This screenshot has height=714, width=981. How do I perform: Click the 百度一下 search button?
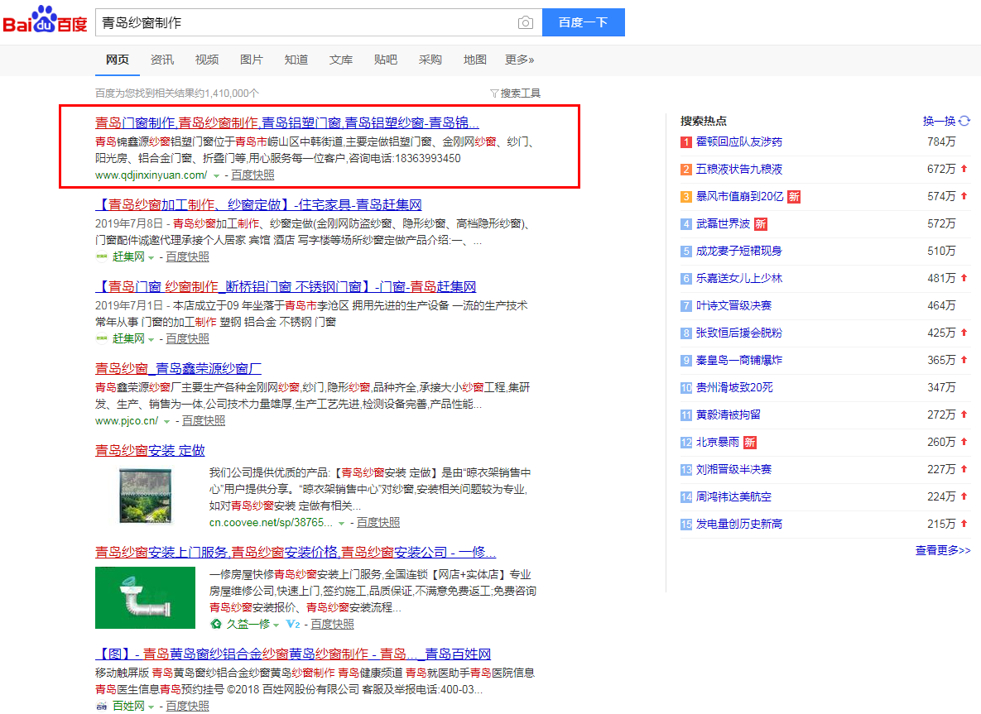(x=583, y=22)
